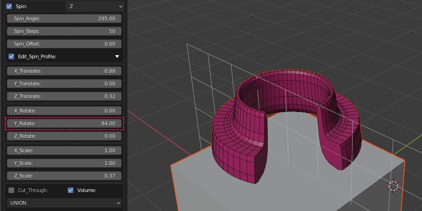Click the Spin_Angle value field
This screenshot has height=211, width=422.
click(x=64, y=19)
